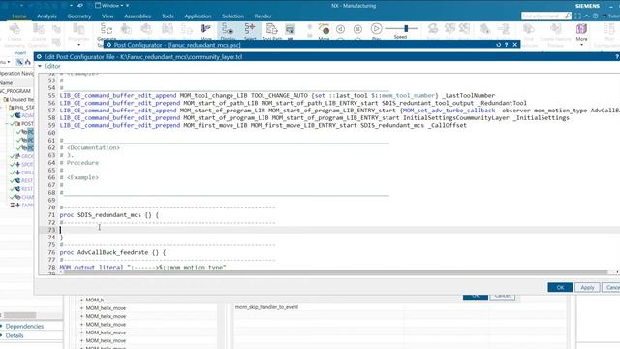Select the SPOT drilling operation row
The image size is (620, 349).
click(22, 164)
